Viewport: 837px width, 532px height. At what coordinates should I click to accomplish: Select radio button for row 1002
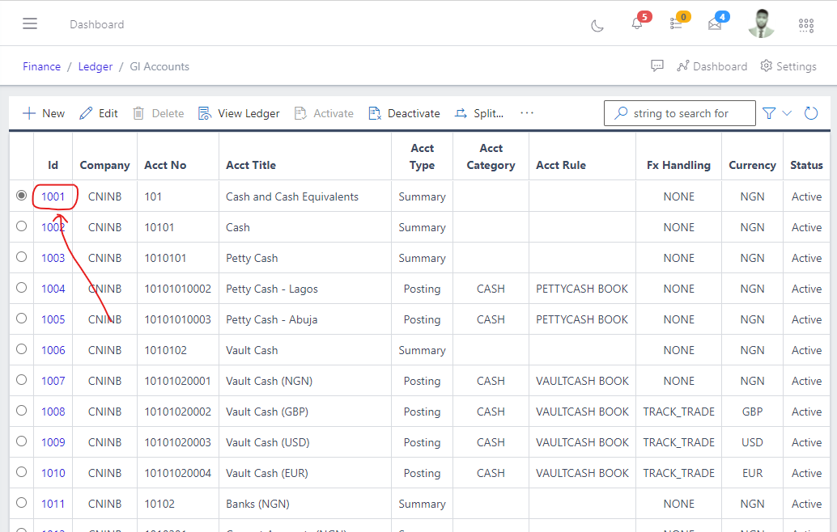[x=21, y=226]
